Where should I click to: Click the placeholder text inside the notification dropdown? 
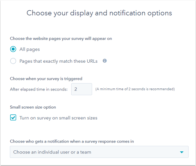coord(52,152)
